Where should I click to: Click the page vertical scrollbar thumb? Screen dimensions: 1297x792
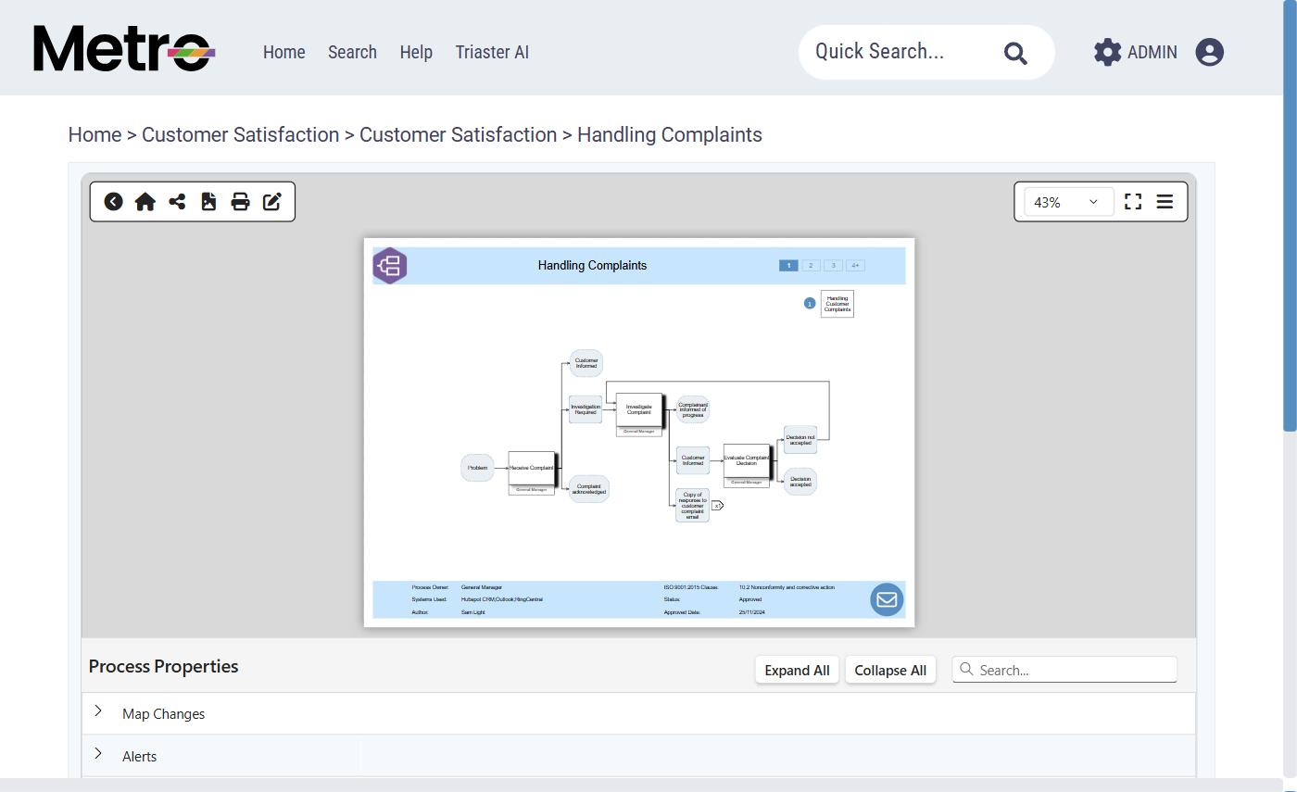pos(1290,215)
